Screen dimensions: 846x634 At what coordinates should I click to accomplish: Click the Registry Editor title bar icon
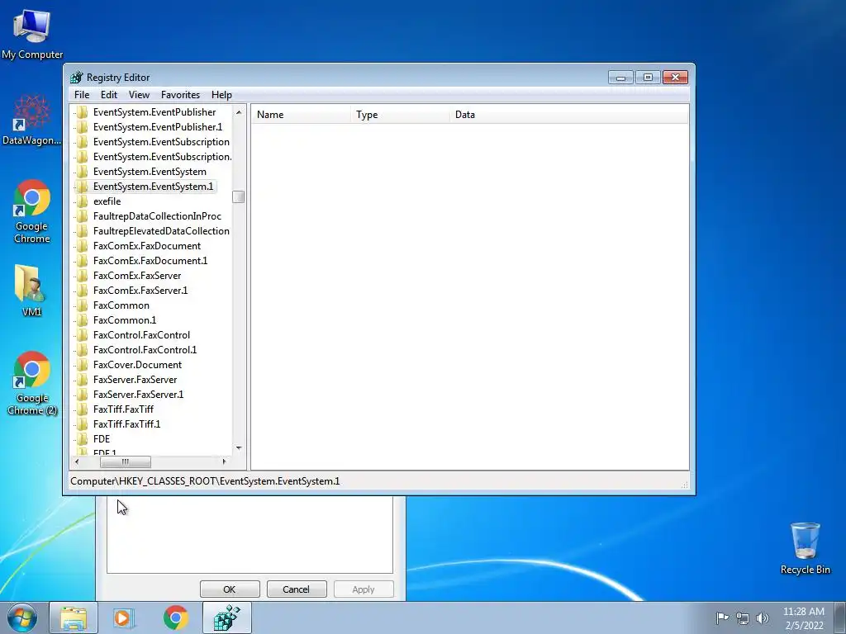[x=77, y=77]
